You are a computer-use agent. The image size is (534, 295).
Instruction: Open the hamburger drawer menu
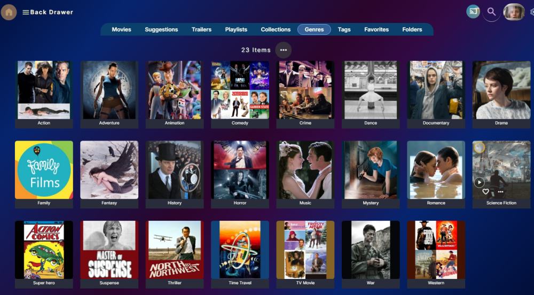(26, 12)
